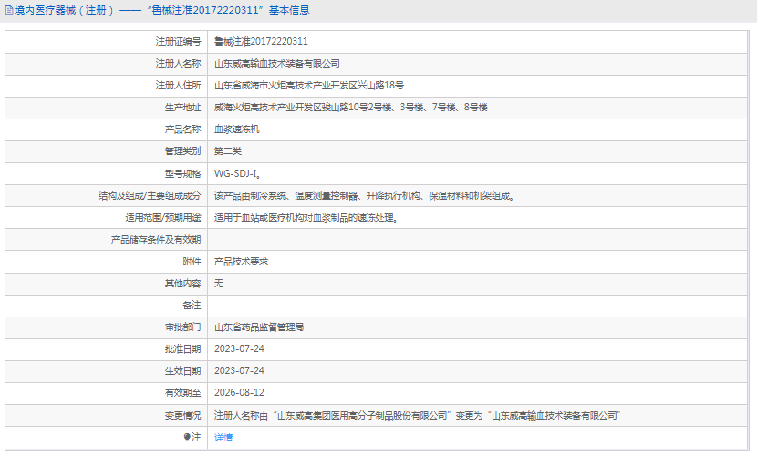This screenshot has height=457, width=757.
Task: Click the 批准日期 label
Action: point(182,348)
